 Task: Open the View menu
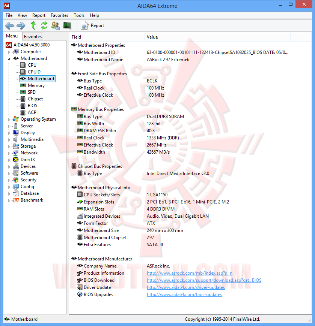coord(22,15)
